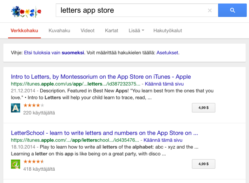Go to the Kartat tab
The width and height of the screenshot is (249, 183).
(x=111, y=30)
